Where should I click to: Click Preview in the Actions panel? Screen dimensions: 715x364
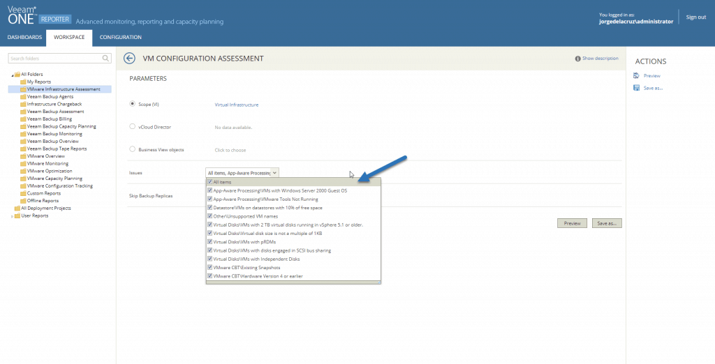651,75
